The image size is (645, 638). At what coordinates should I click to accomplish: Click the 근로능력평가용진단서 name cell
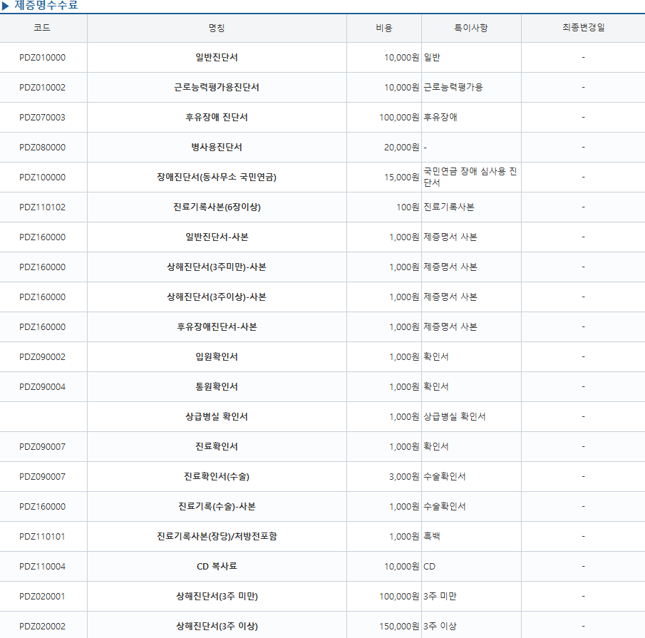[x=217, y=87]
